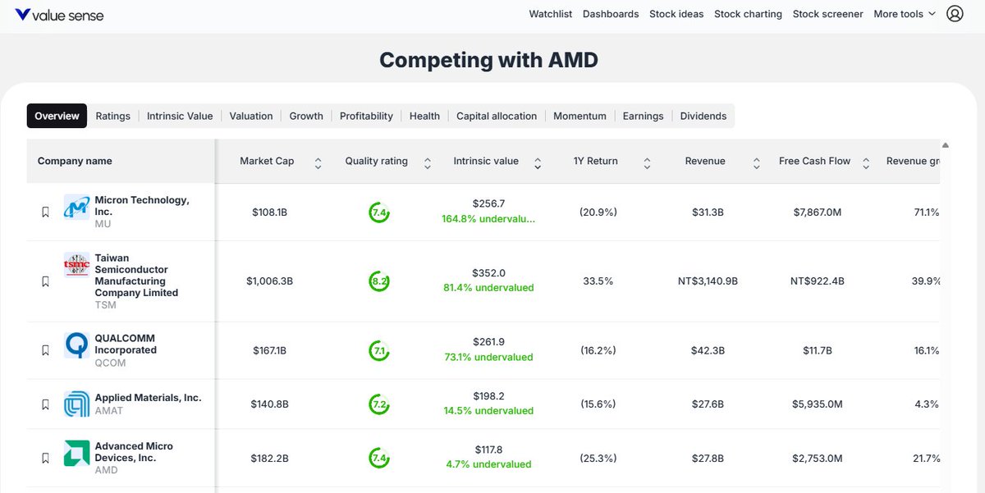The width and height of the screenshot is (985, 493).
Task: Open Applied Materials, Inc. company link
Action: click(x=148, y=398)
